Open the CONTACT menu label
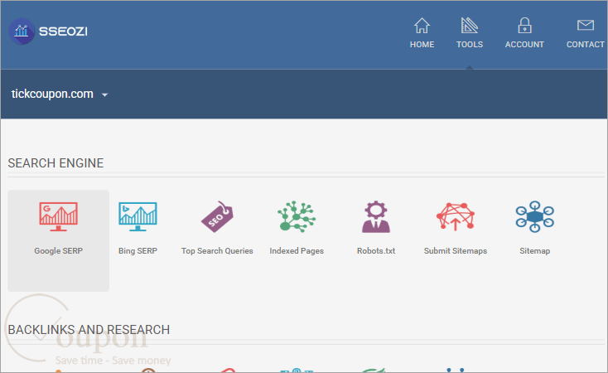This screenshot has height=373, width=608. pos(585,44)
